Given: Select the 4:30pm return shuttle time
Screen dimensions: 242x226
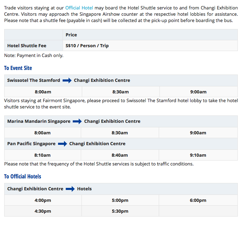Looking at the screenshot, I should coord(42,211).
